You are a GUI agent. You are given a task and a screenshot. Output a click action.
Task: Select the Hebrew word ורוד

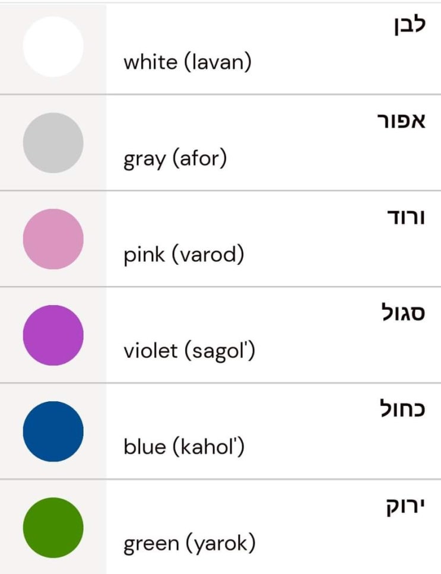[405, 218]
